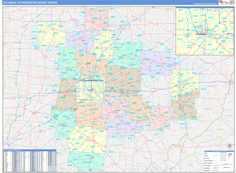236x173 pixels.
Task: Click the PUTNAM county label
Action: click(23, 11)
